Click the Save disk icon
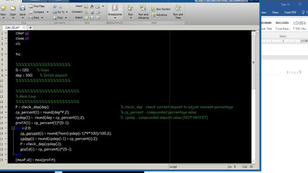The height and width of the screenshot is (173, 308). pos(23,8)
